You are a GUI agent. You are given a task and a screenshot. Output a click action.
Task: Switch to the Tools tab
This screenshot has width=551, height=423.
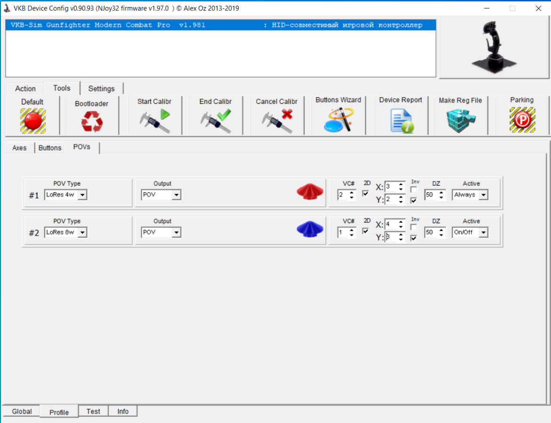point(62,88)
